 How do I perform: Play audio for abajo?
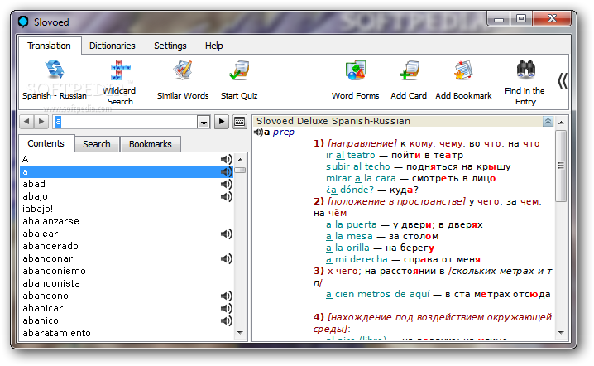(x=226, y=196)
